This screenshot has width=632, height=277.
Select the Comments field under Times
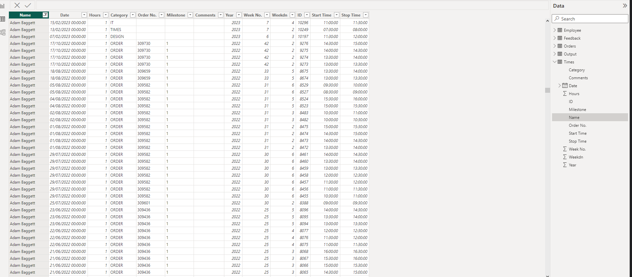tap(578, 78)
